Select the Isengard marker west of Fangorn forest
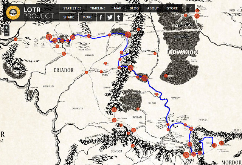The image size is (242, 165). 114,110
